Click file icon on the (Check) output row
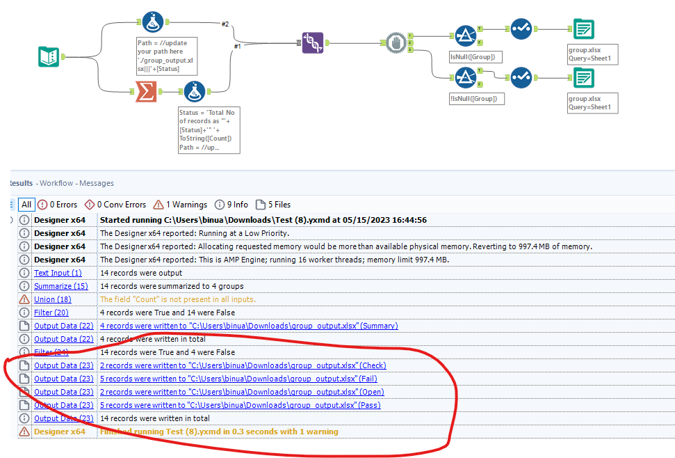Screen dimensions: 675x458 point(24,365)
